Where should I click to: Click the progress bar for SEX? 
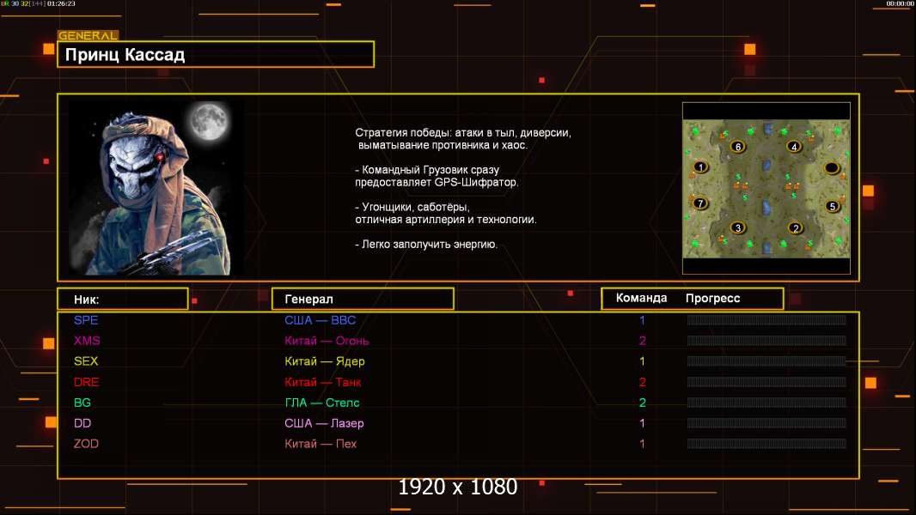[766, 361]
